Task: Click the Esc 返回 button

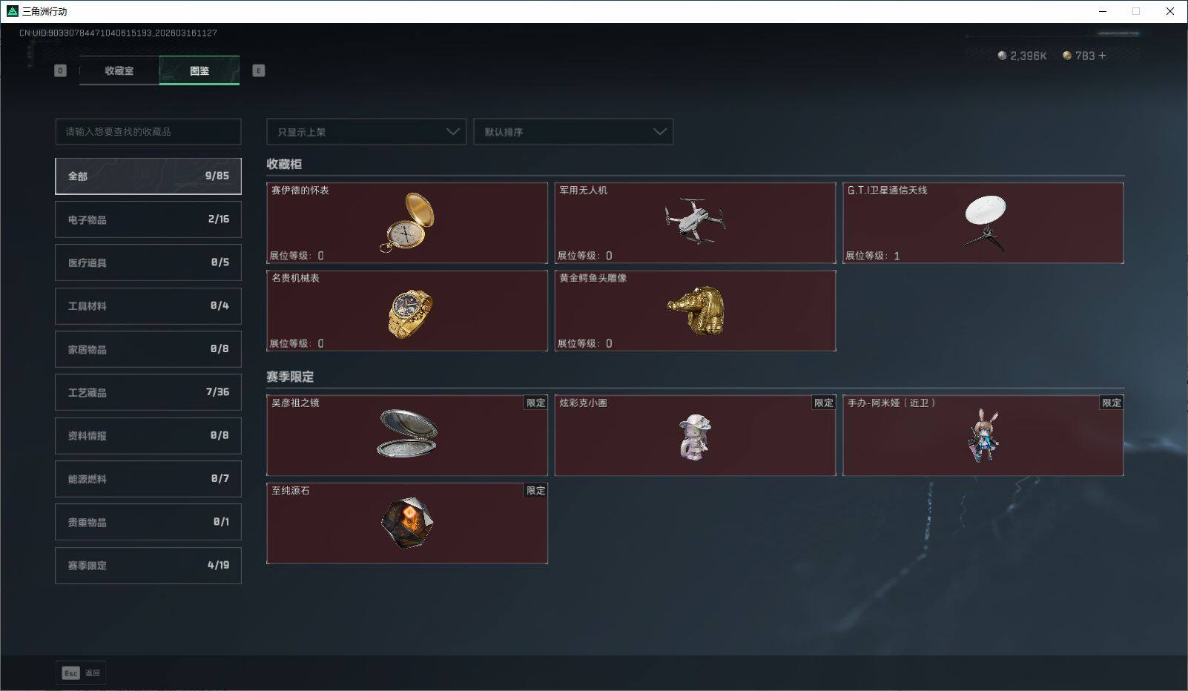Action: (81, 672)
